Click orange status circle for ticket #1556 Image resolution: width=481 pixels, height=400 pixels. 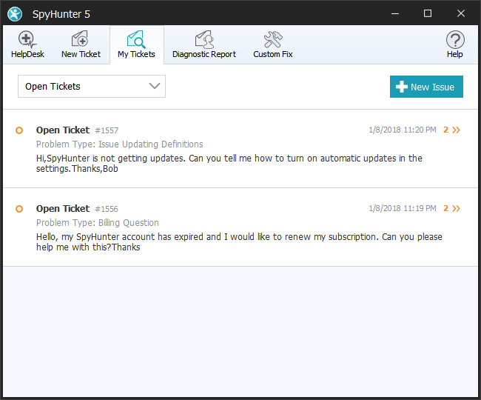(19, 209)
